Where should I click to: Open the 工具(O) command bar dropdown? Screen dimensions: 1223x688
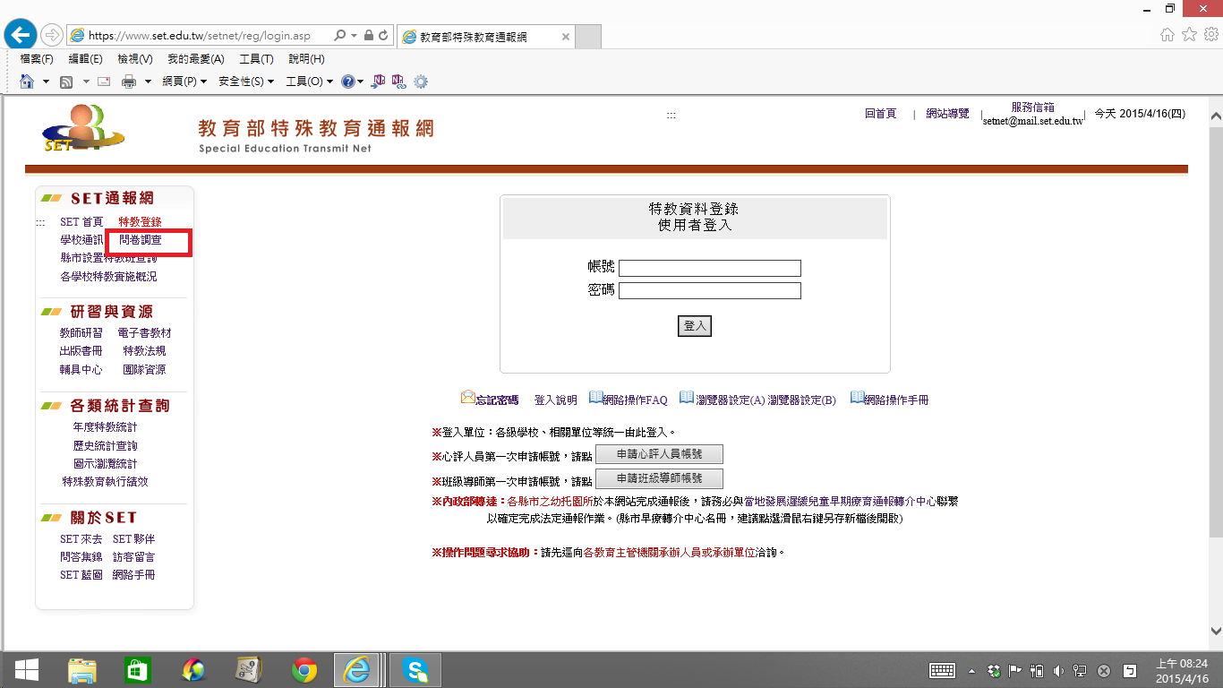tap(309, 82)
